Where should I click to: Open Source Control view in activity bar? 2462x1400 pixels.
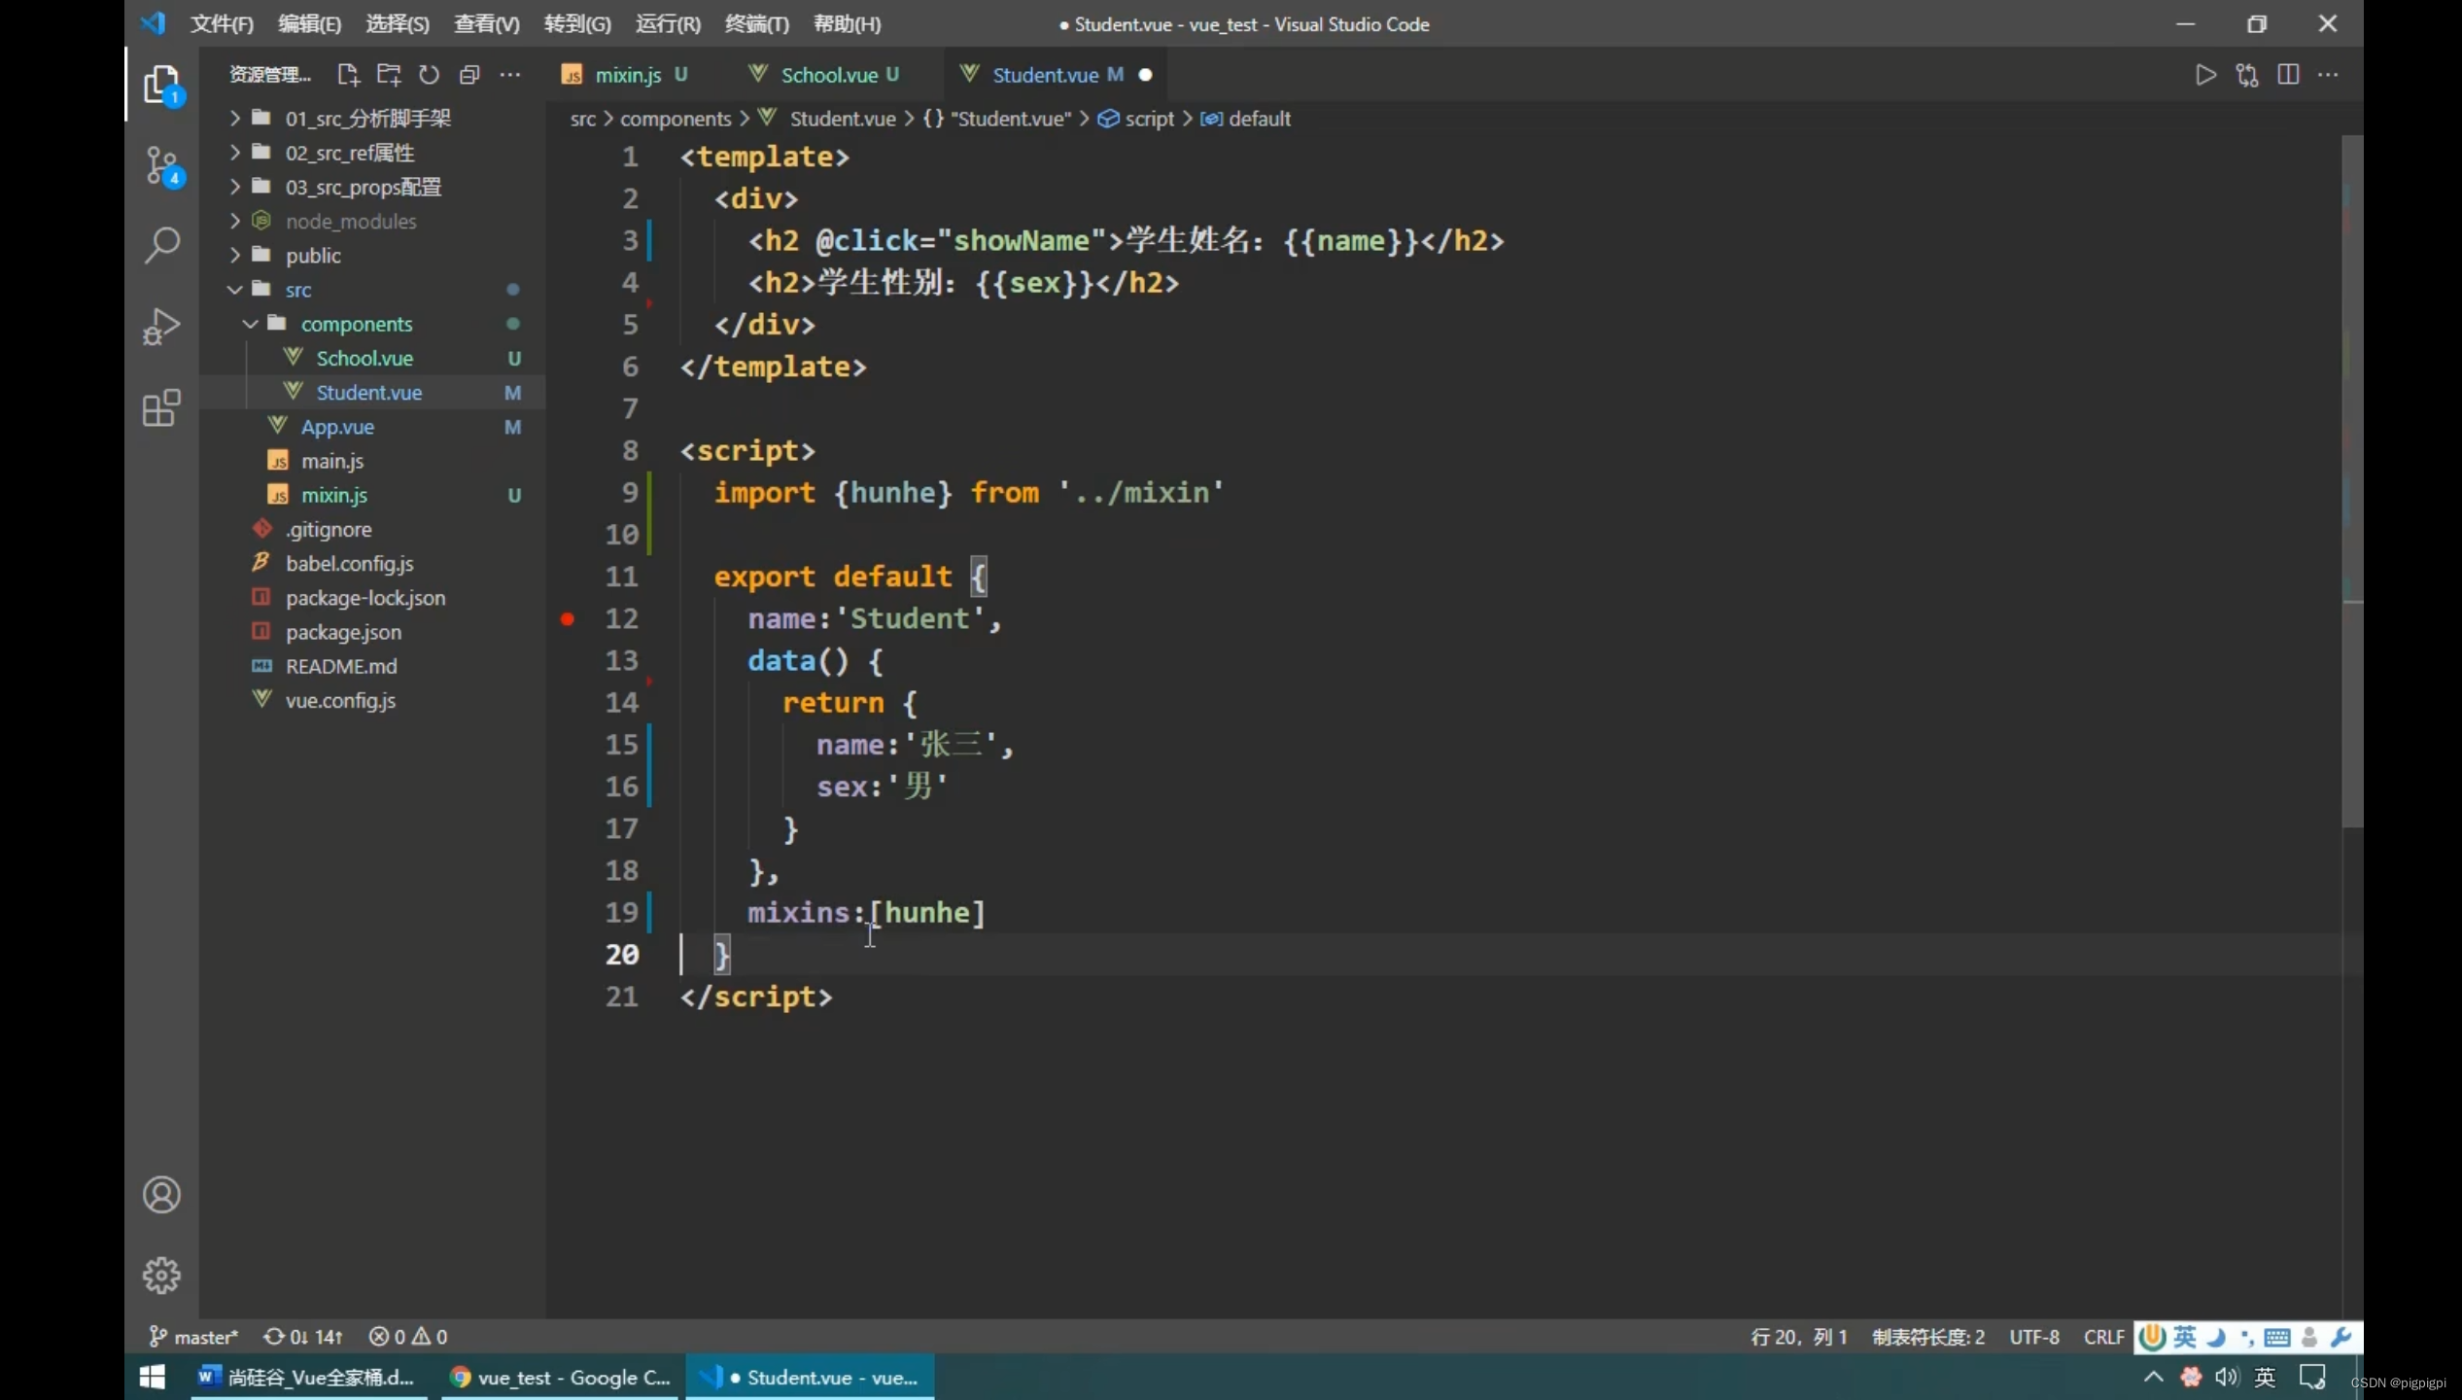point(162,166)
